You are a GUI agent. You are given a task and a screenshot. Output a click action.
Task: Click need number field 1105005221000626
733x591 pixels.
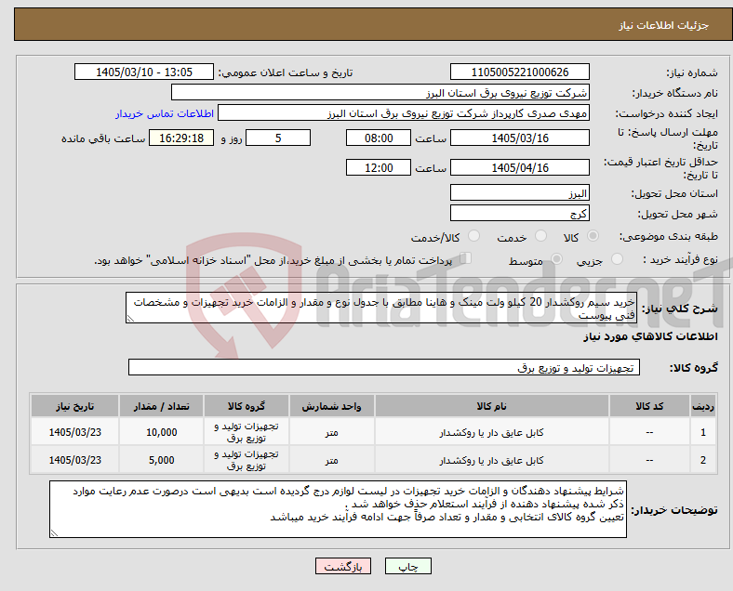point(519,72)
